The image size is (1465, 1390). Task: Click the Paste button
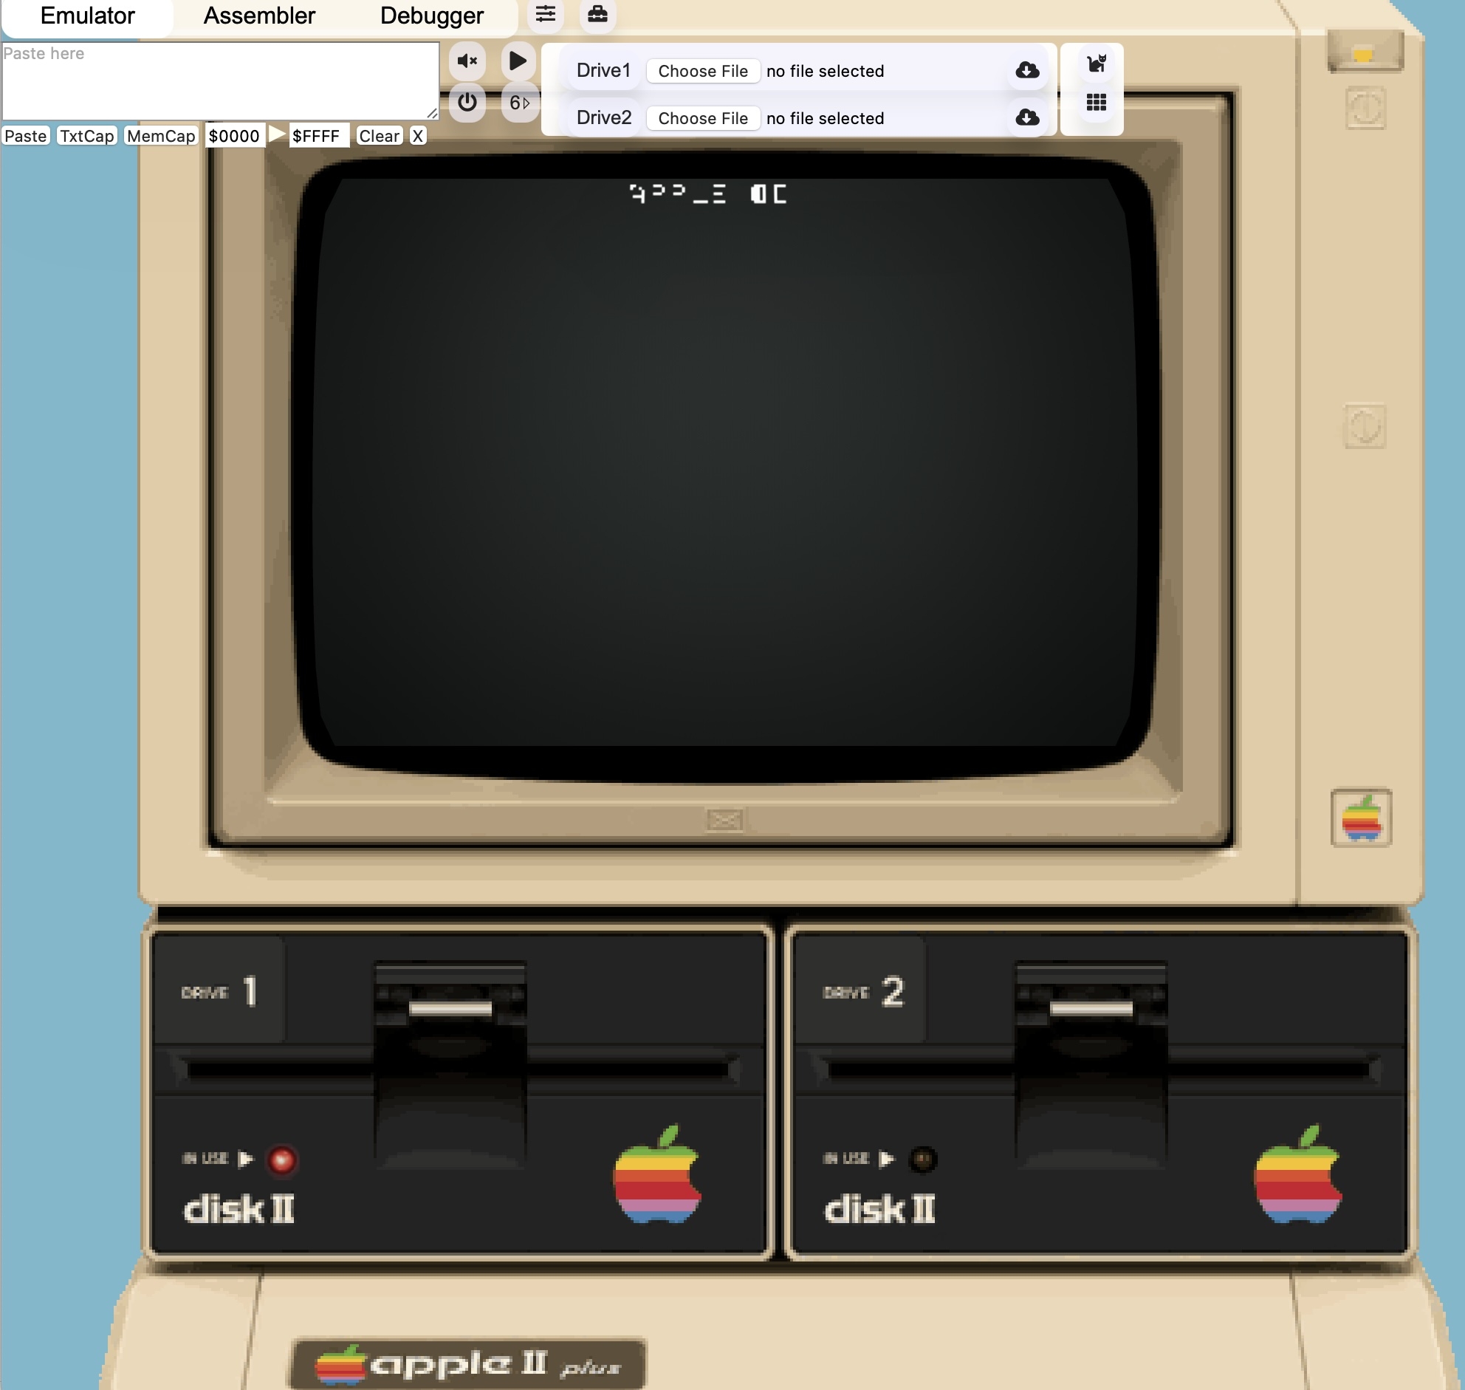click(x=26, y=136)
